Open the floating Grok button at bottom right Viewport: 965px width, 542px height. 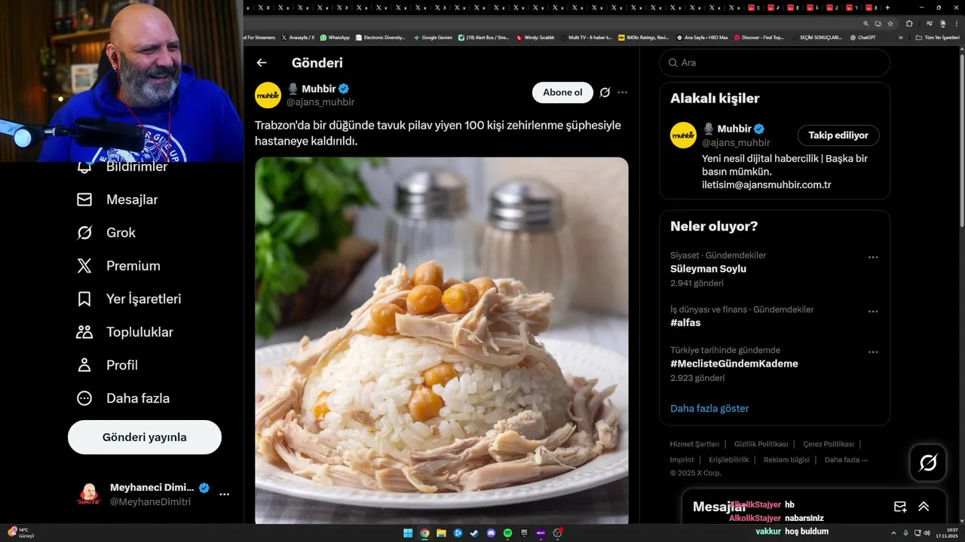(928, 463)
